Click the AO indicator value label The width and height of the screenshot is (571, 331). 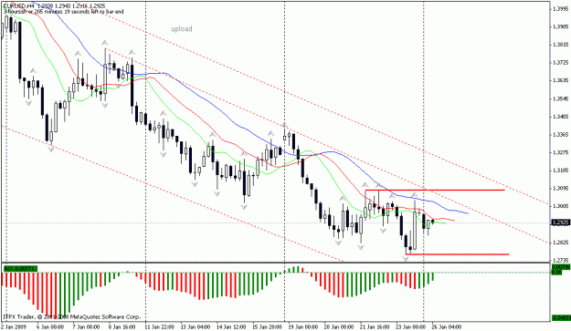(20, 268)
